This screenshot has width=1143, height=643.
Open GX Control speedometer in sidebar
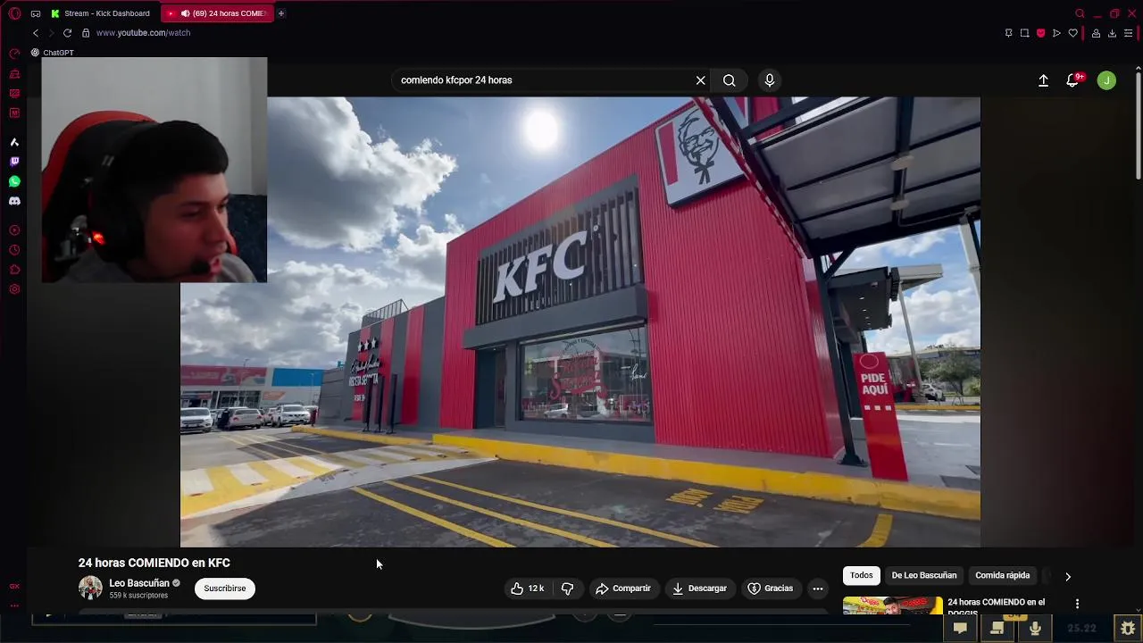tap(14, 54)
